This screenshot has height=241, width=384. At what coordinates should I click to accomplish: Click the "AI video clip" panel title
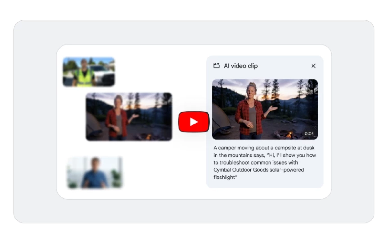[x=241, y=66]
